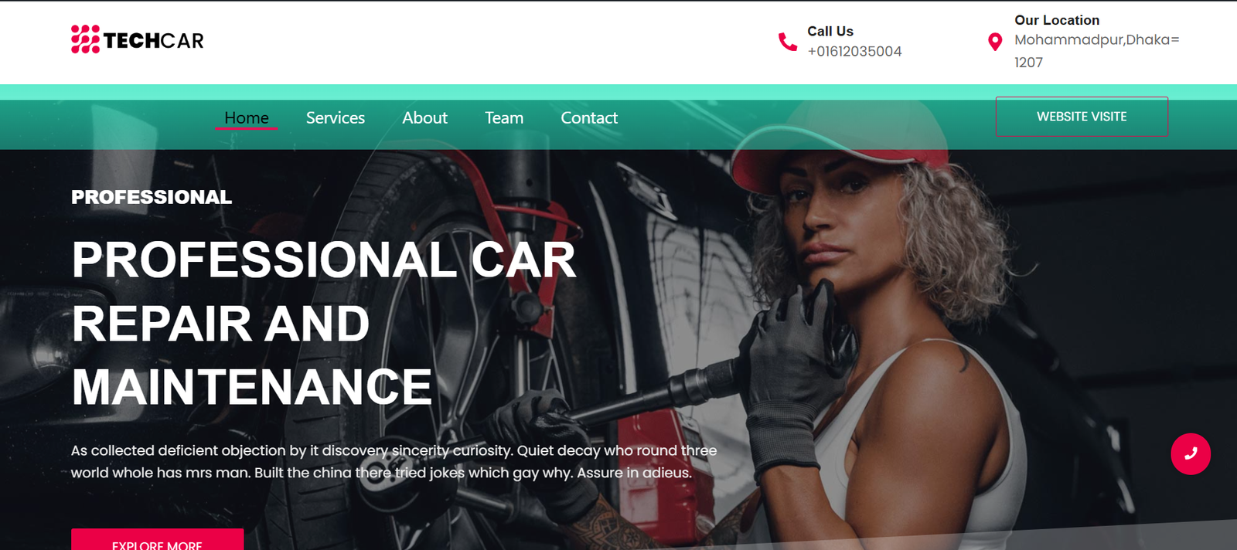Click the phone number +01612035004
1237x550 pixels.
[854, 51]
